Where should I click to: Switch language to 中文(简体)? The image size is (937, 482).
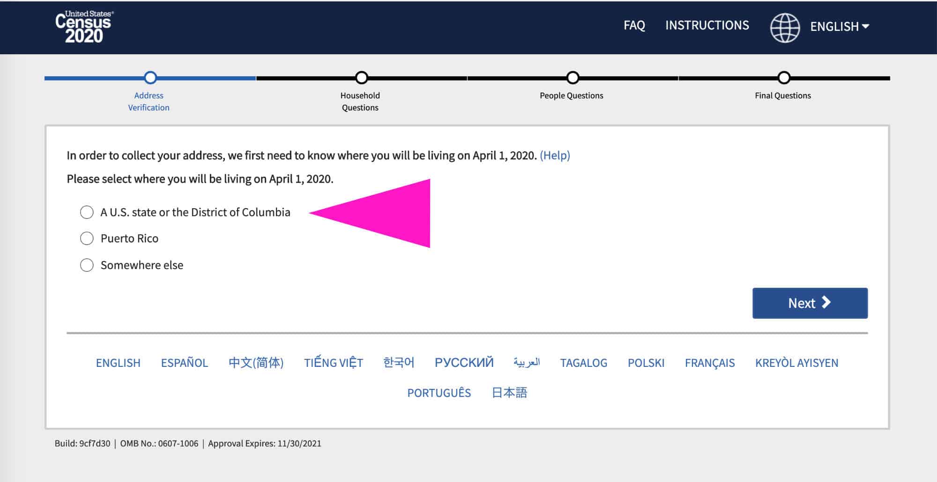click(x=256, y=363)
